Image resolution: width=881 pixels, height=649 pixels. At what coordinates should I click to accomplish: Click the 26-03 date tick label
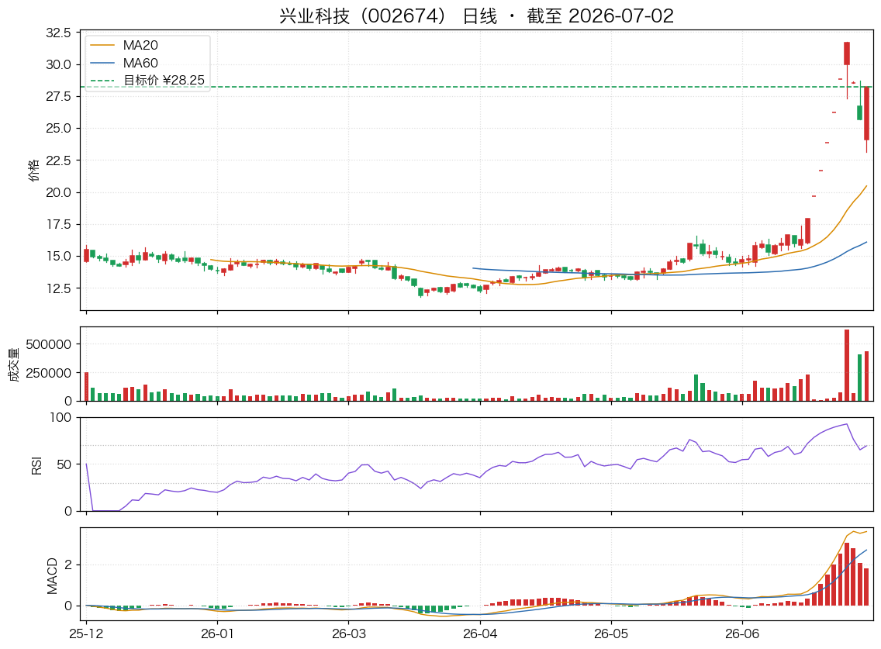tap(348, 633)
